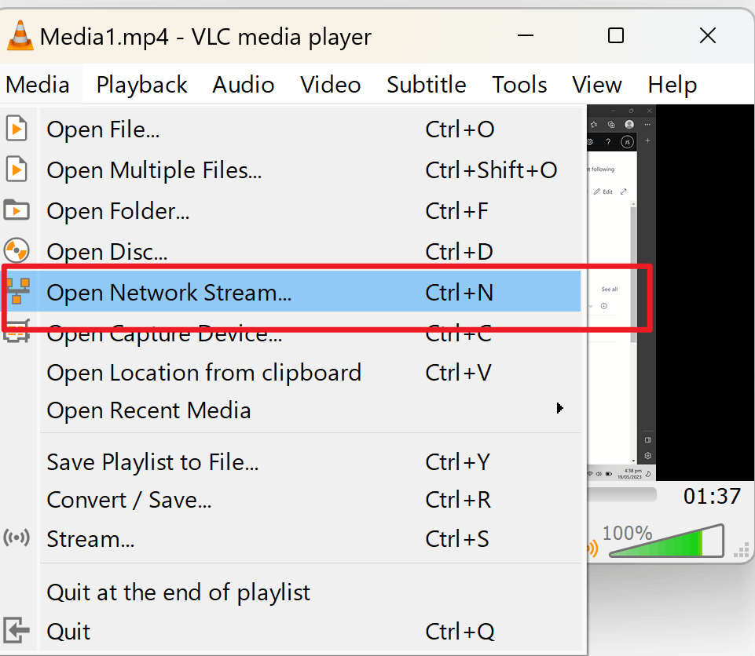
Task: Open the Subtitle menu
Action: pyautogui.click(x=426, y=84)
